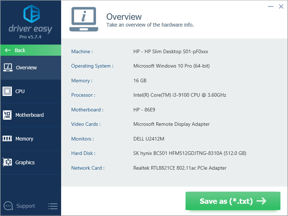The image size is (288, 216).
Task: Open the hamburger menu icon
Action: tap(52, 206)
